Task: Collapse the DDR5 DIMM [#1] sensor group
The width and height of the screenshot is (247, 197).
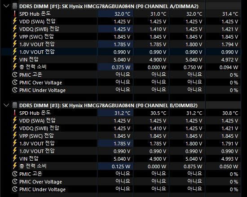Action: 6,6
